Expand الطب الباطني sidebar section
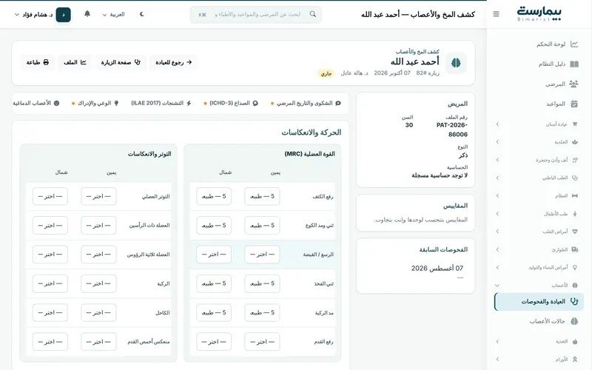 [539, 178]
